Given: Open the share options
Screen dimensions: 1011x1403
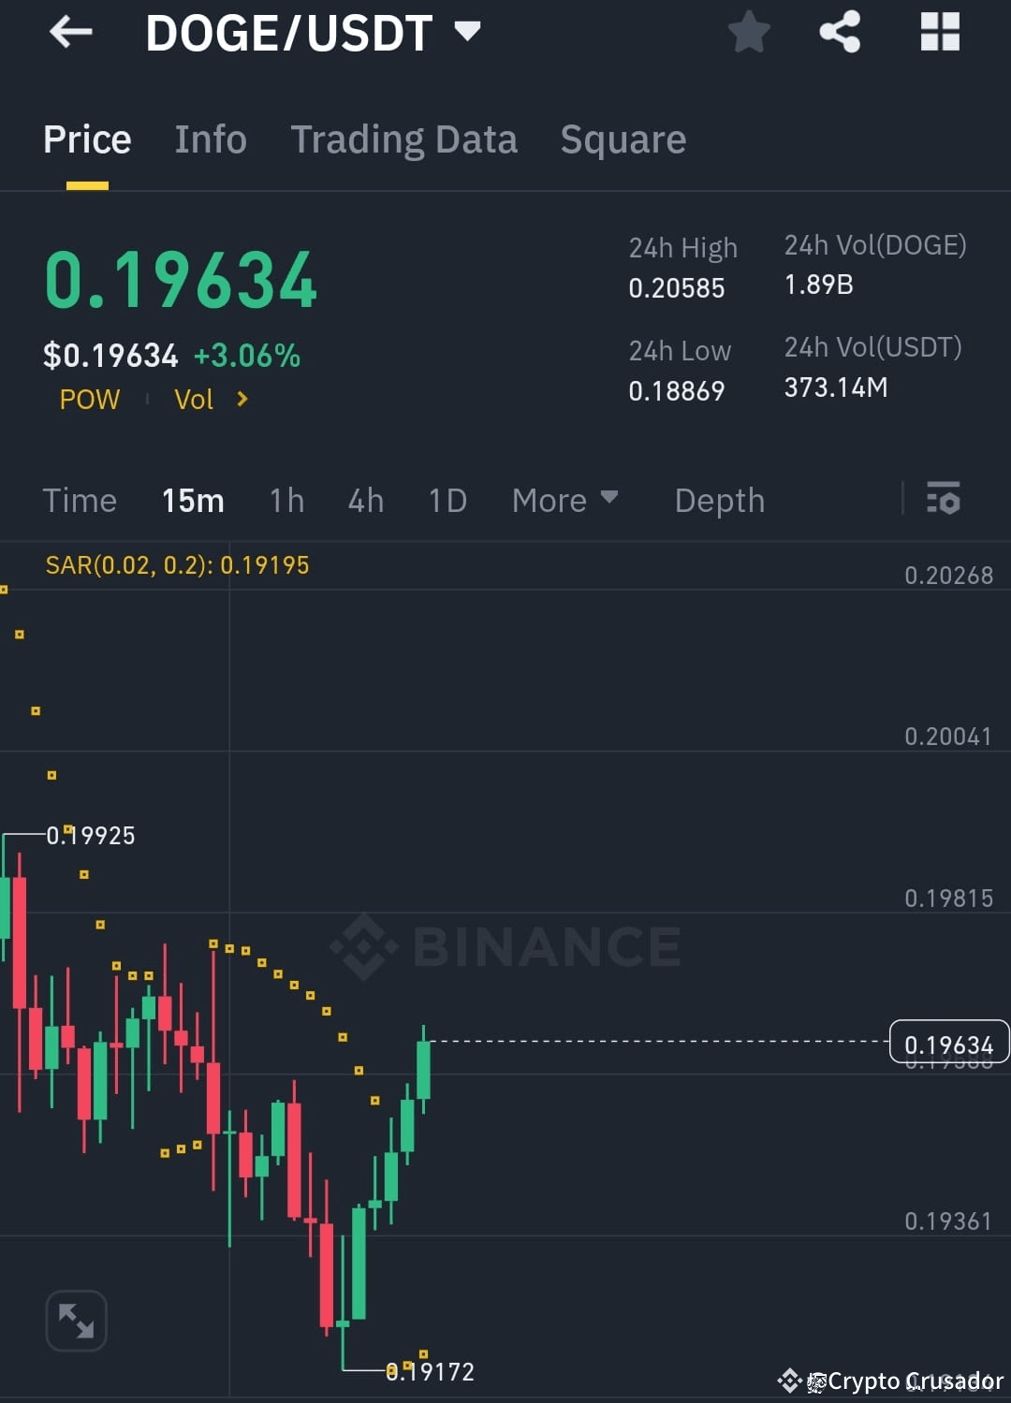Looking at the screenshot, I should pos(841,32).
